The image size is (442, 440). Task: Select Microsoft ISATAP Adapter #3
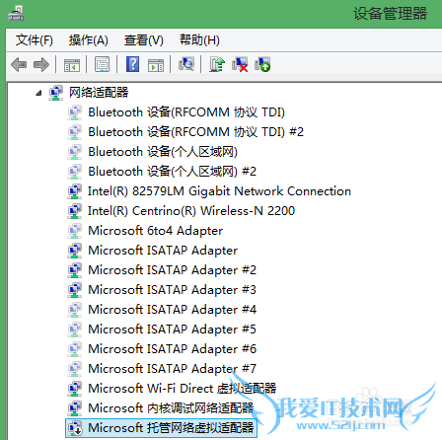point(172,290)
